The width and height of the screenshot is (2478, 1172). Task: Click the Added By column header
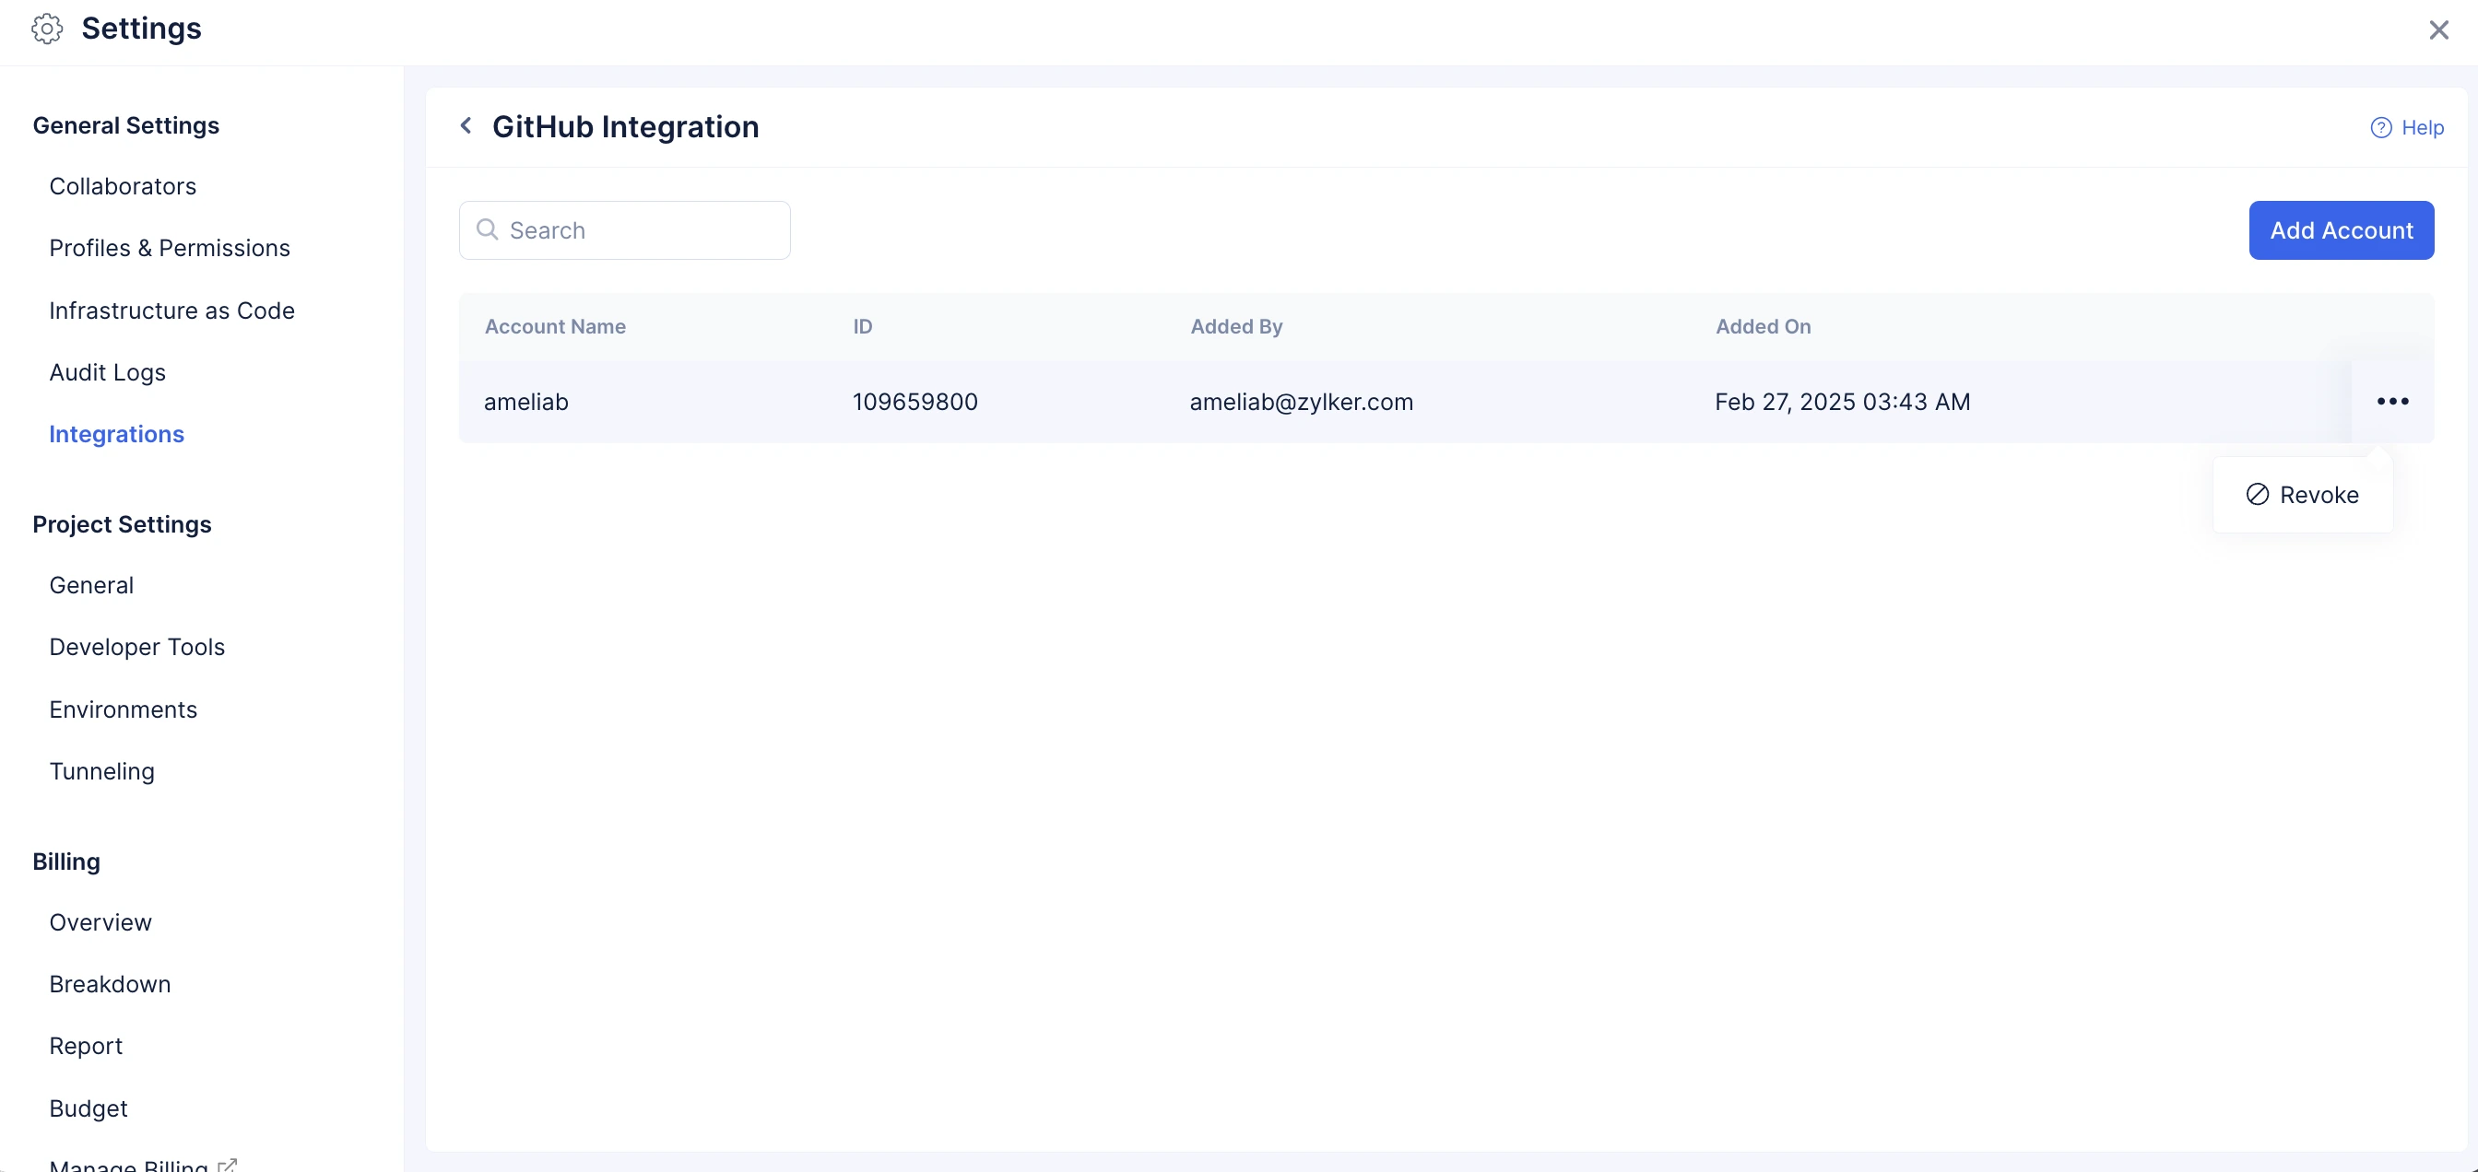(x=1236, y=327)
